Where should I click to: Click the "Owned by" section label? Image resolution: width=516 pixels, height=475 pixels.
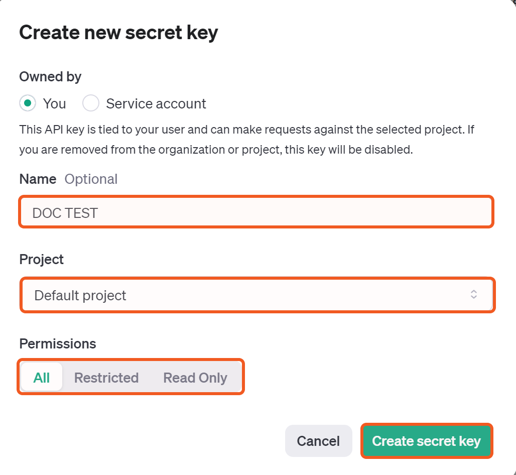pyautogui.click(x=50, y=76)
